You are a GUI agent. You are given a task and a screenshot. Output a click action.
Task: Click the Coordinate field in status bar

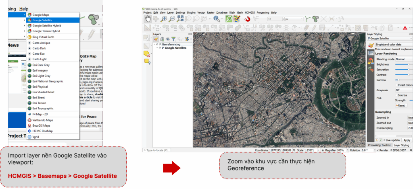(x=280, y=150)
